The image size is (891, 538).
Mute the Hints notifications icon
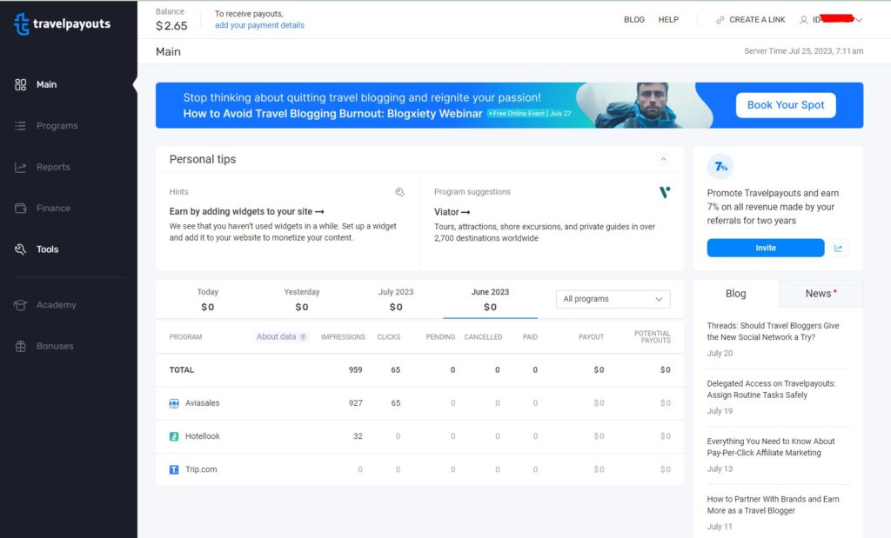pos(400,191)
